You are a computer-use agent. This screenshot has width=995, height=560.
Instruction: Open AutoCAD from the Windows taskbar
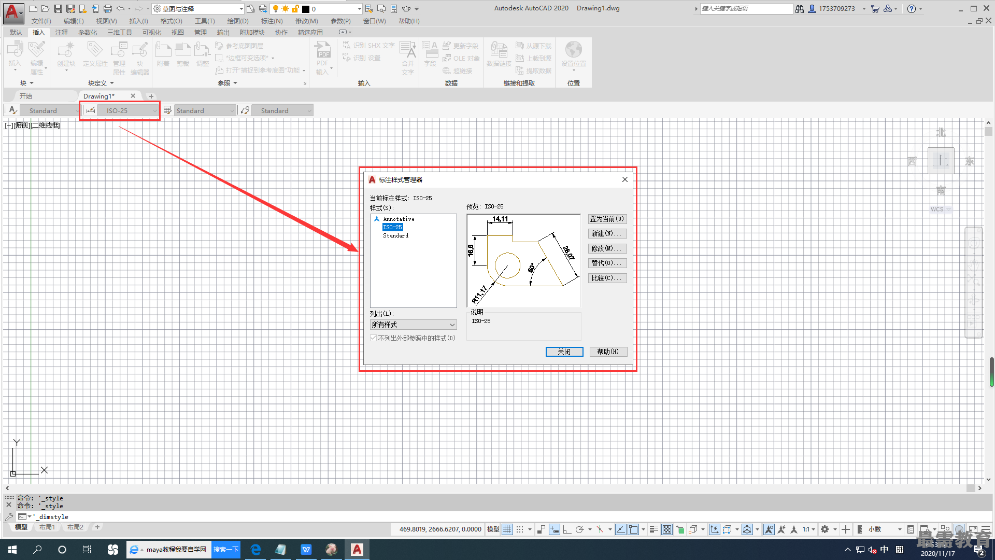357,550
